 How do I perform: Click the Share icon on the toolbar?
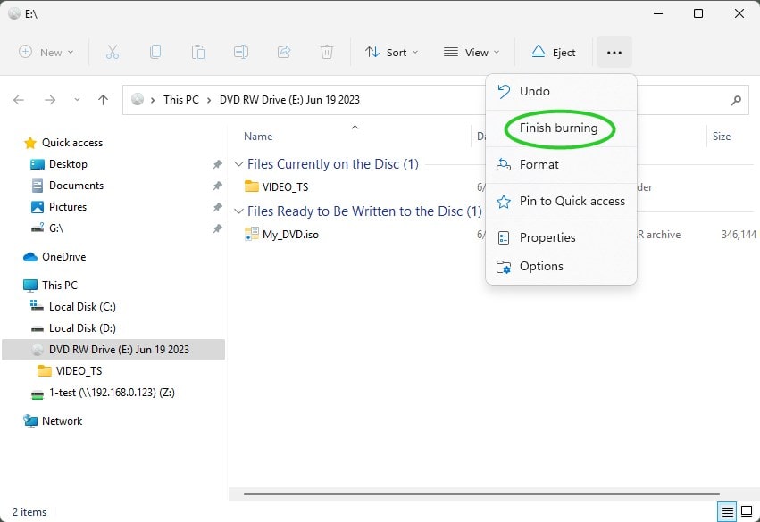284,52
